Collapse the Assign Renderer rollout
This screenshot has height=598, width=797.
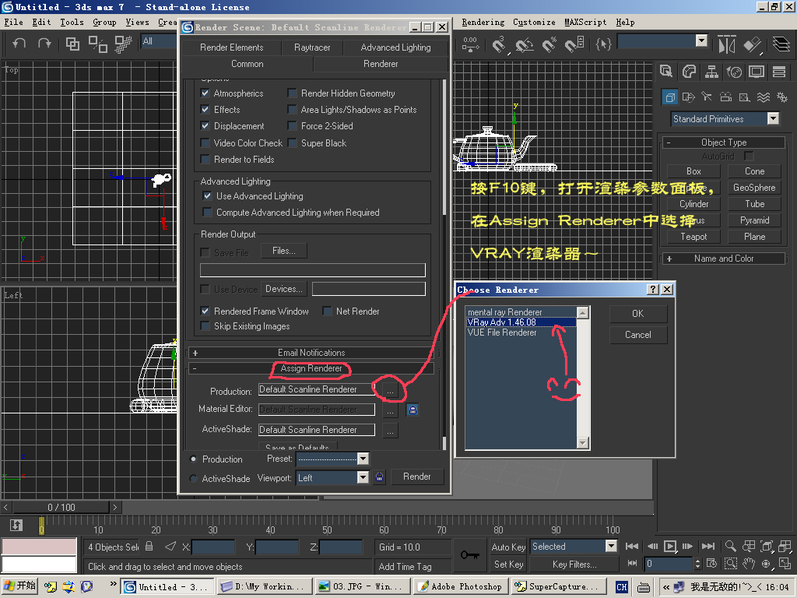311,368
